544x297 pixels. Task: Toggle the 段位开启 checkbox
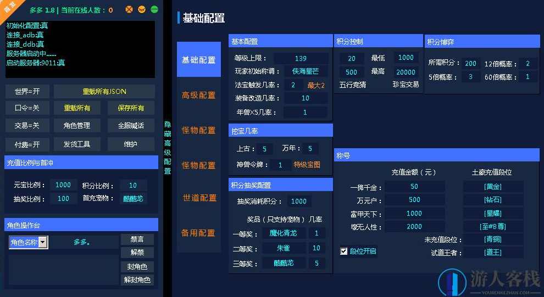344,251
